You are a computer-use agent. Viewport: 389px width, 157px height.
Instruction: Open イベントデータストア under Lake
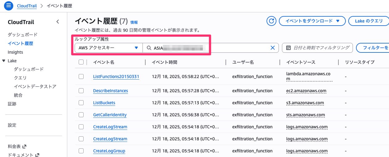click(x=35, y=86)
